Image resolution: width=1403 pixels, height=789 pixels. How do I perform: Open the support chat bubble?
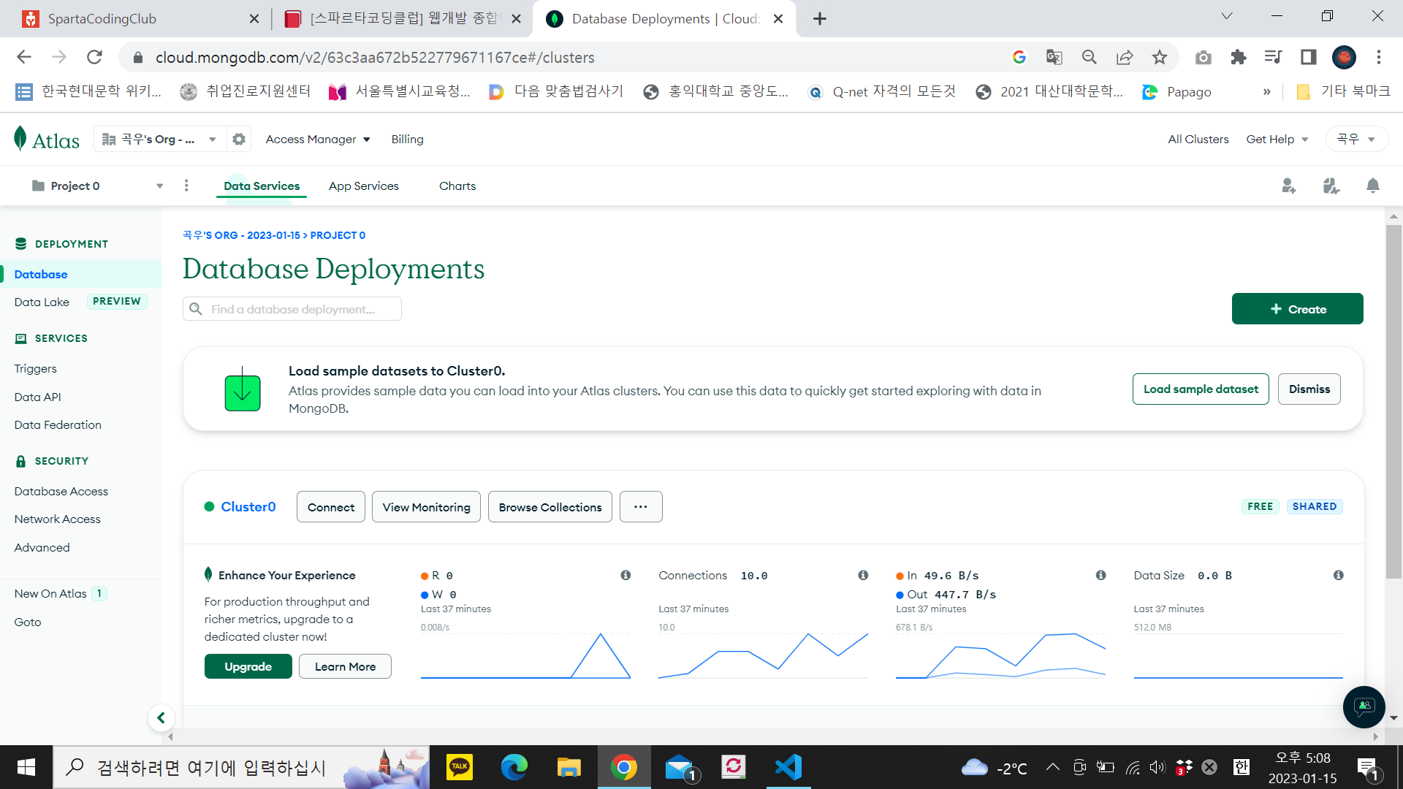[1364, 706]
